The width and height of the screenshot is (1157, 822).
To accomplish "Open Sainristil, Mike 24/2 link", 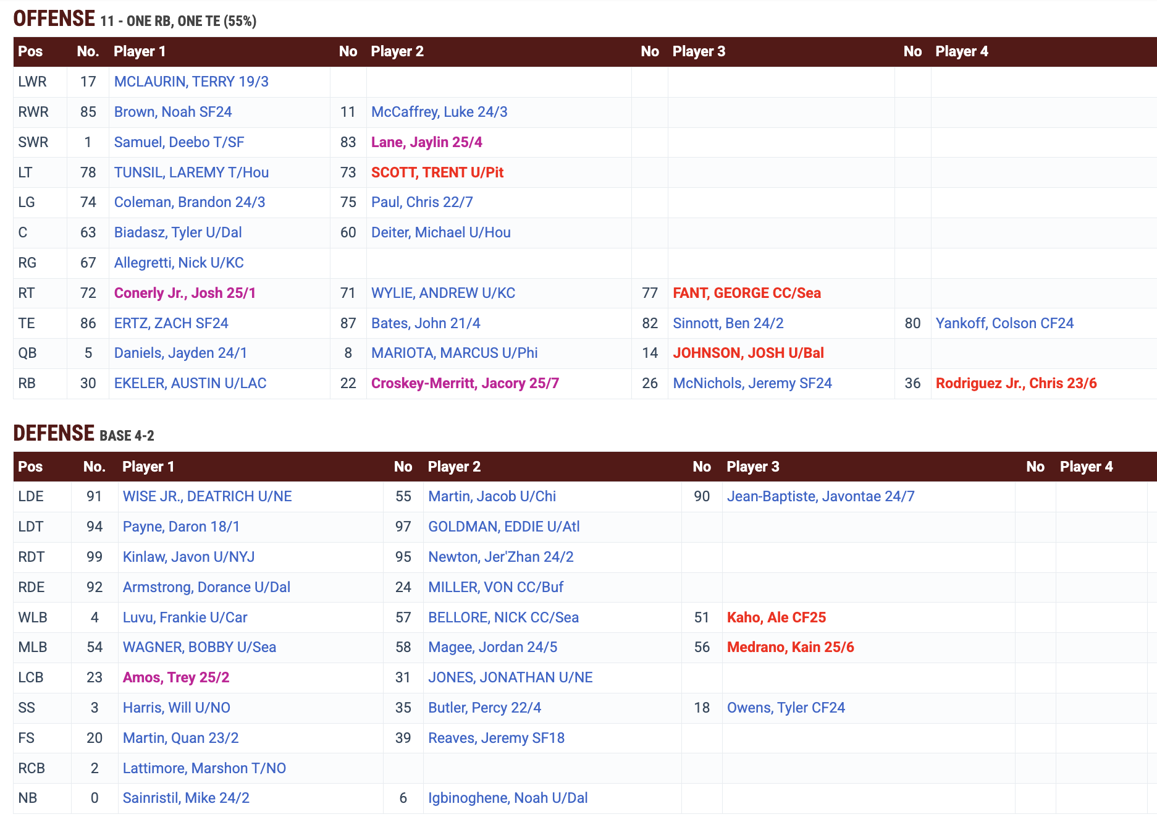I will (186, 798).
